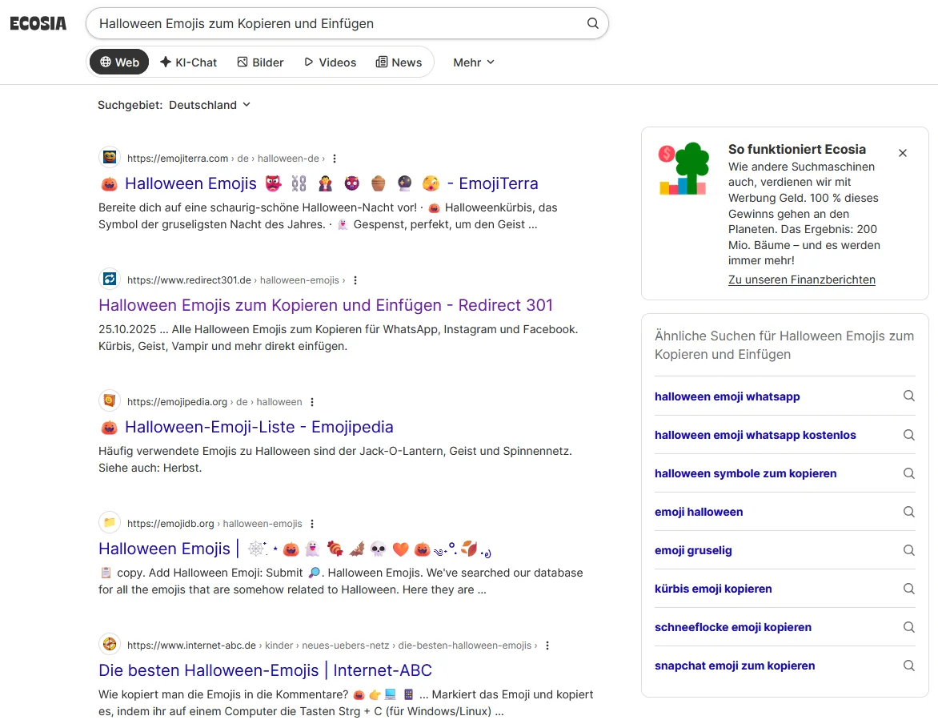The width and height of the screenshot is (938, 724).
Task: Click the https://www.internet-abc.de URL text
Action: 191,645
